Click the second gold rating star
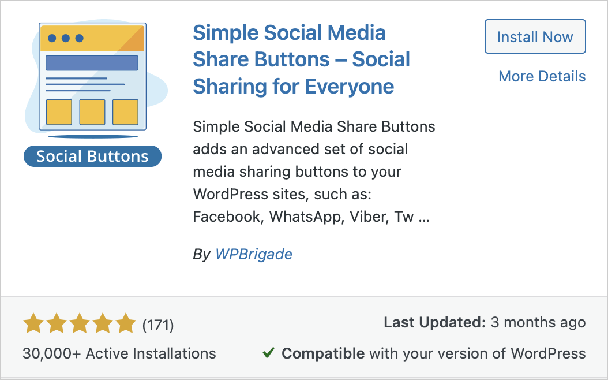This screenshot has height=380, width=608. [57, 323]
